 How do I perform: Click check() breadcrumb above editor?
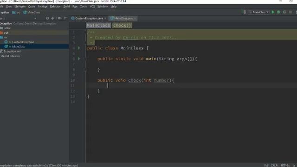[x=122, y=26]
